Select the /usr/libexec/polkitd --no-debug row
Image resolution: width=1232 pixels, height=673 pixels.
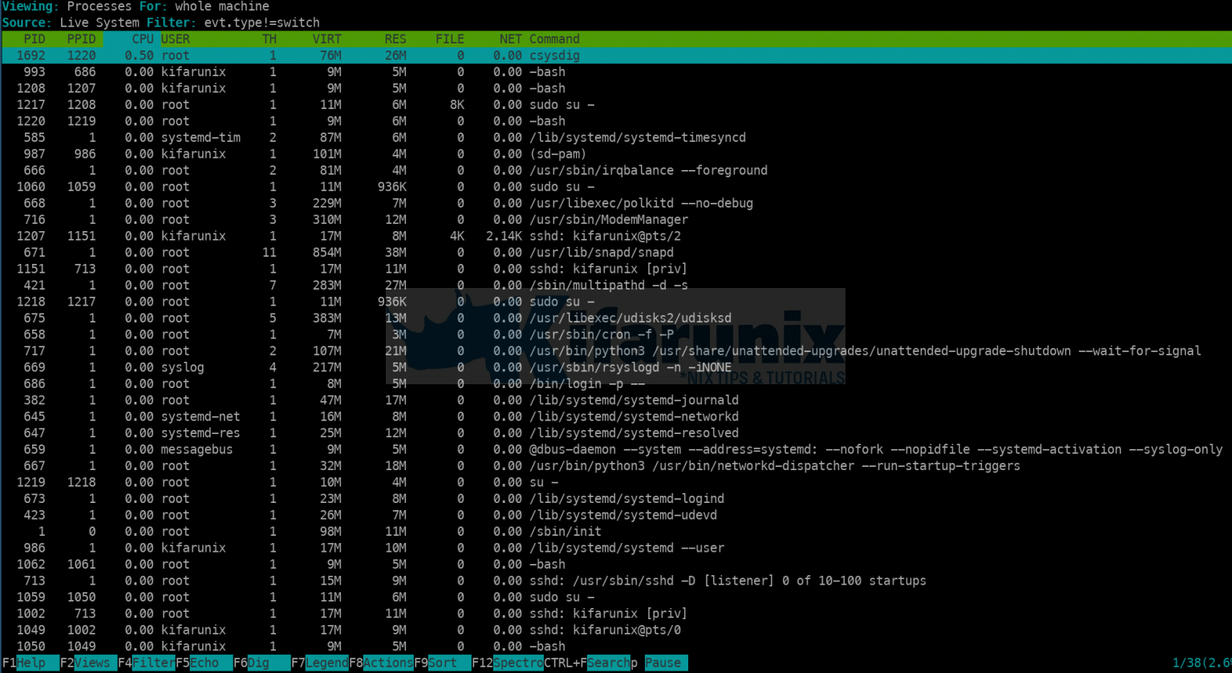pos(616,203)
